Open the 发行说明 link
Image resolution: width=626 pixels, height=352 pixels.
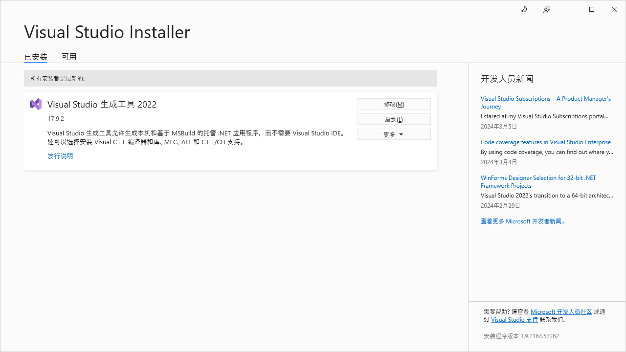(60, 156)
